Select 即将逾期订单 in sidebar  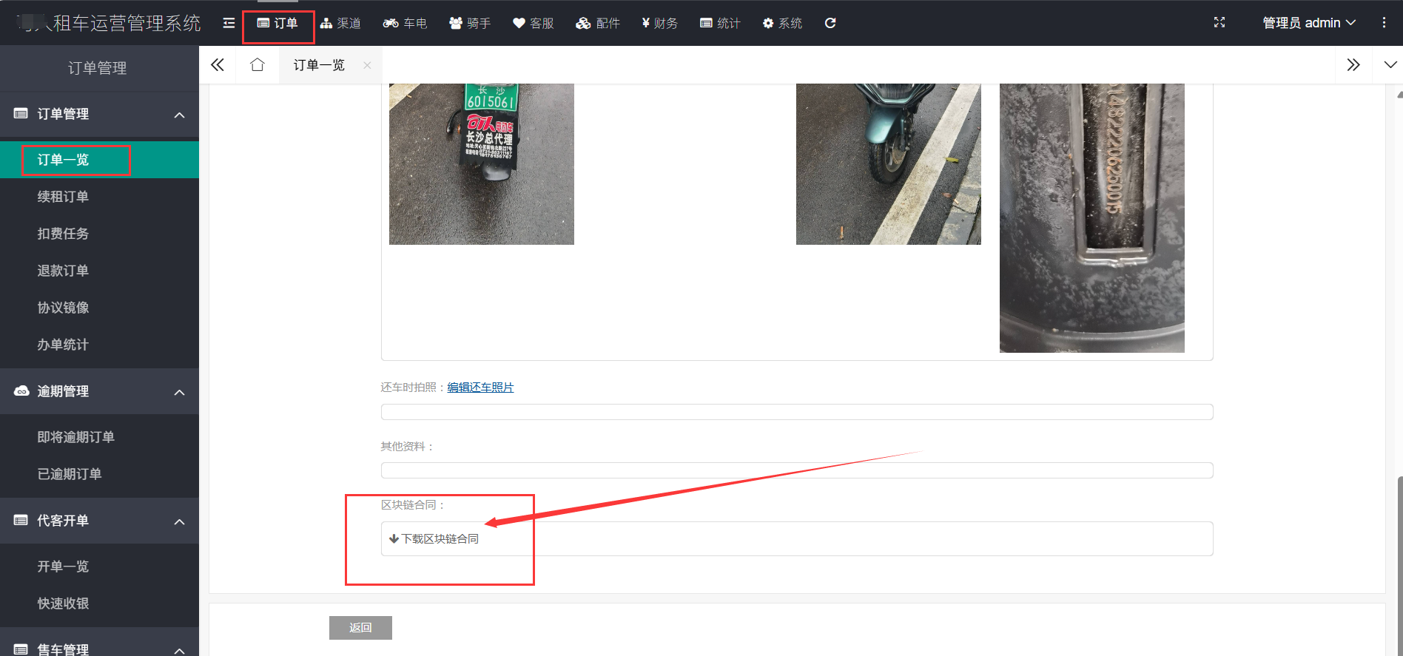(99, 437)
